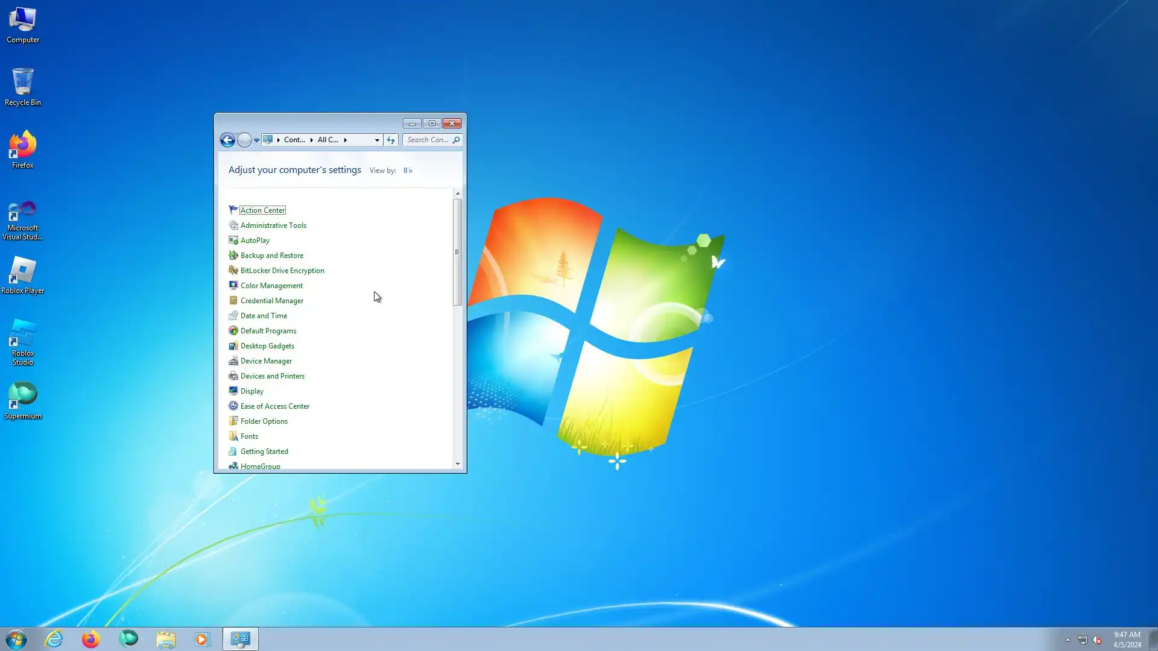Screen dimensions: 1158x651
Task: Click the Back navigation button
Action: pyautogui.click(x=227, y=140)
